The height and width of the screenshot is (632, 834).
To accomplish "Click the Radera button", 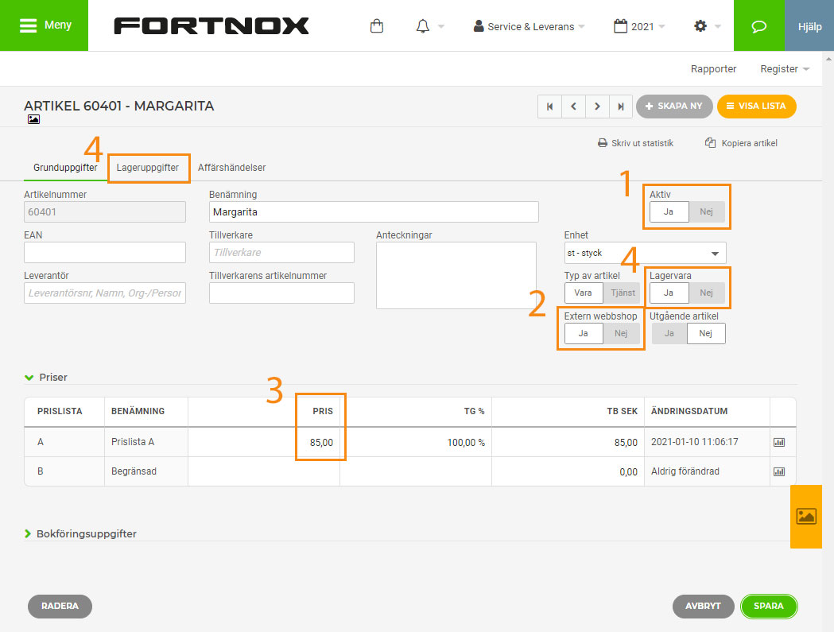I will 60,606.
